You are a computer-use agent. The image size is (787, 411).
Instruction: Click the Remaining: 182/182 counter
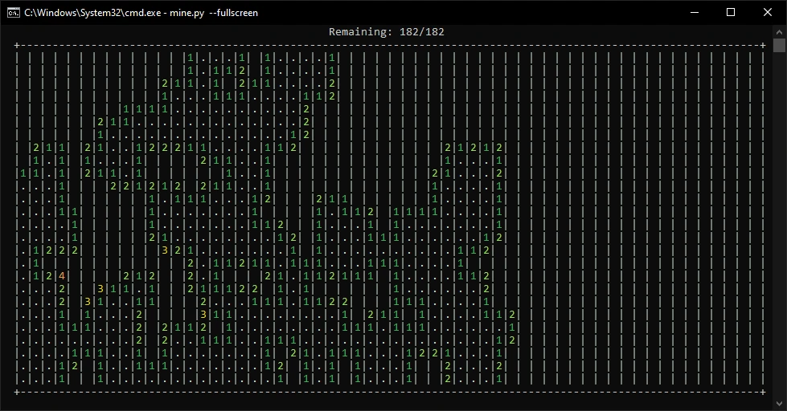387,32
